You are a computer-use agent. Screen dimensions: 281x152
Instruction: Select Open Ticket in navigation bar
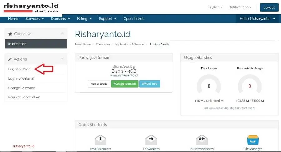134,19
